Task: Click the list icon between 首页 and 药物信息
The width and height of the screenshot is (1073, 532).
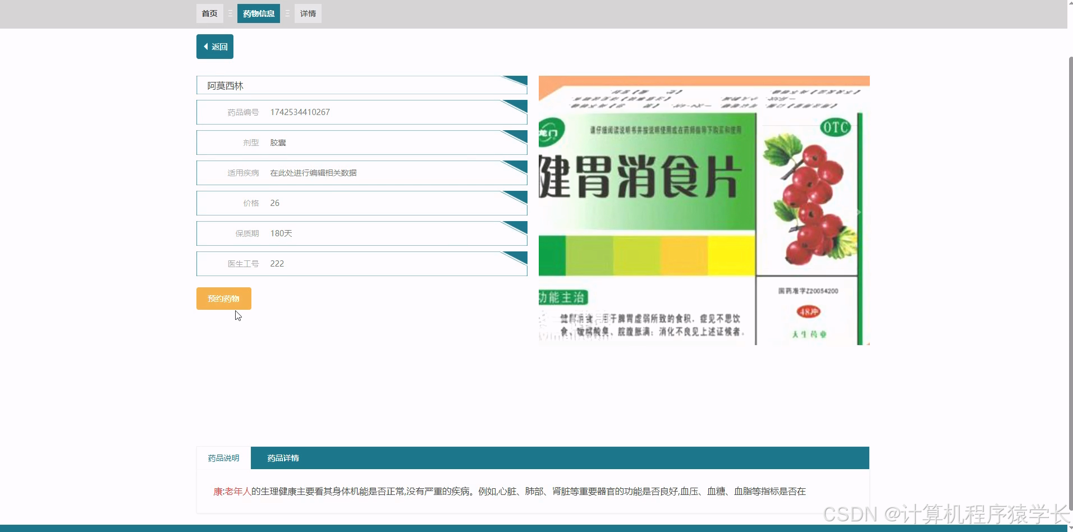Action: click(x=230, y=13)
